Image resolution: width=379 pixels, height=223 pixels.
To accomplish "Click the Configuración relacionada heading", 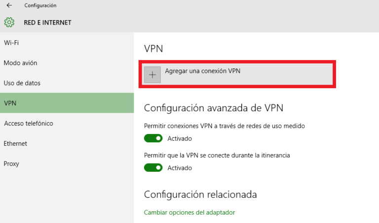I will 200,194.
